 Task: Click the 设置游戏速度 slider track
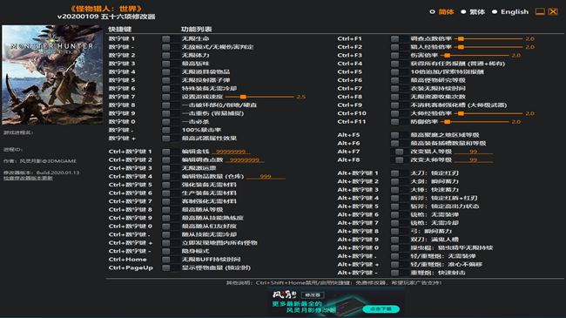click(259, 97)
